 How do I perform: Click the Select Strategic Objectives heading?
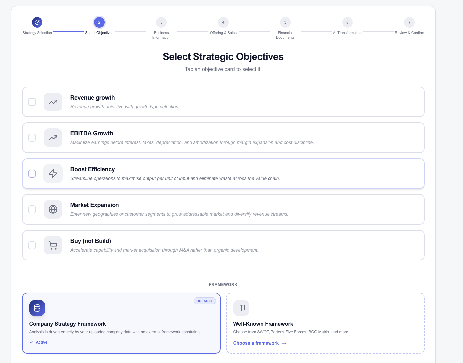(x=223, y=57)
